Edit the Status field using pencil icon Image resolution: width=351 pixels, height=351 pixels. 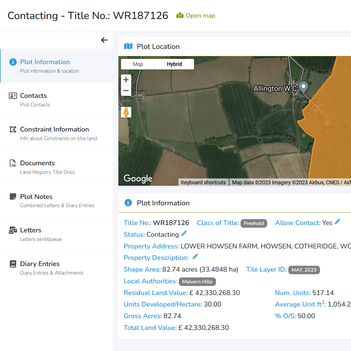(184, 233)
